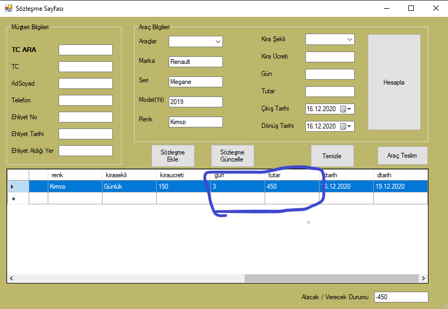The width and height of the screenshot is (448, 309).
Task: Click the Marka field containing Renault
Action: [196, 62]
